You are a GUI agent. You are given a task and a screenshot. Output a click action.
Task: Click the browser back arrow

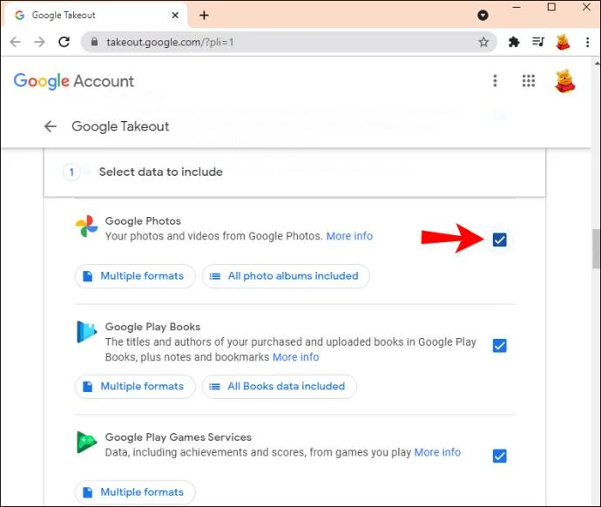[16, 42]
